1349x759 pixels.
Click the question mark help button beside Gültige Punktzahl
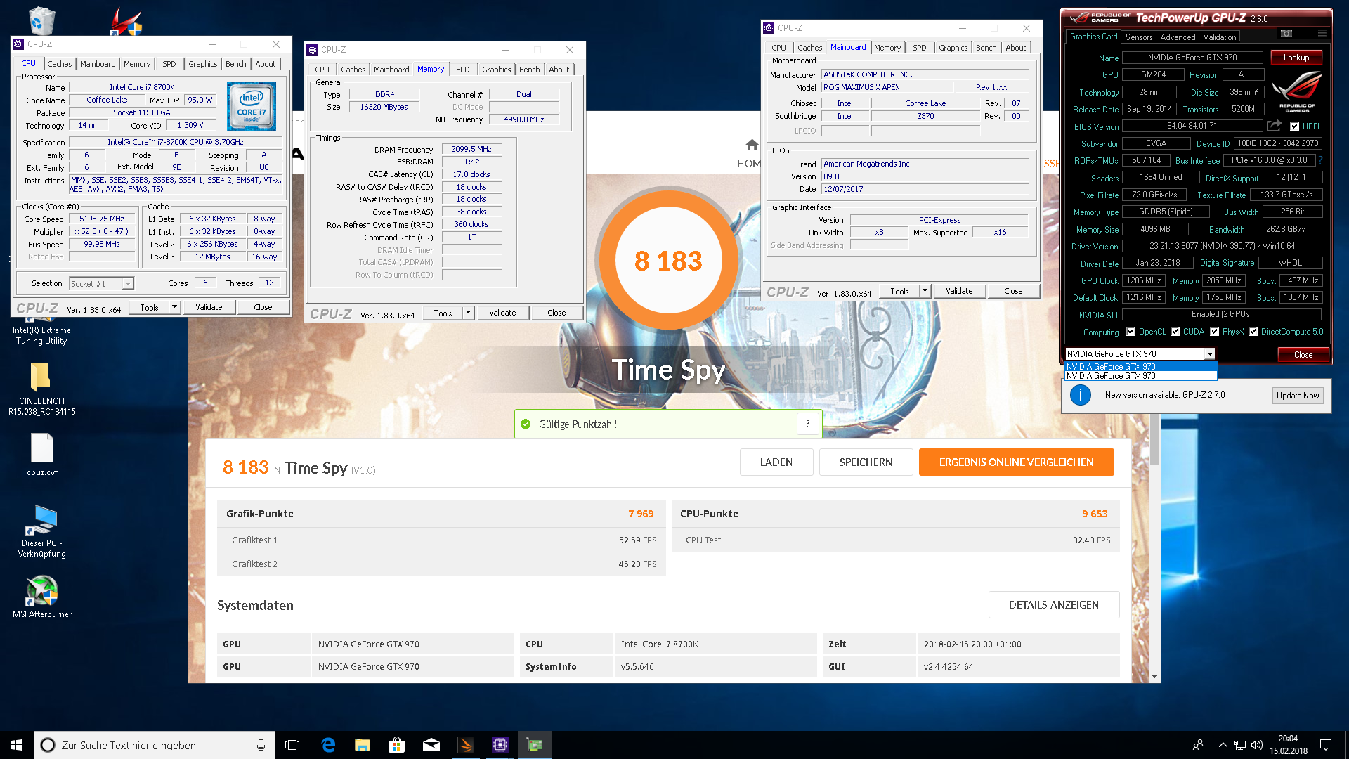pos(808,424)
